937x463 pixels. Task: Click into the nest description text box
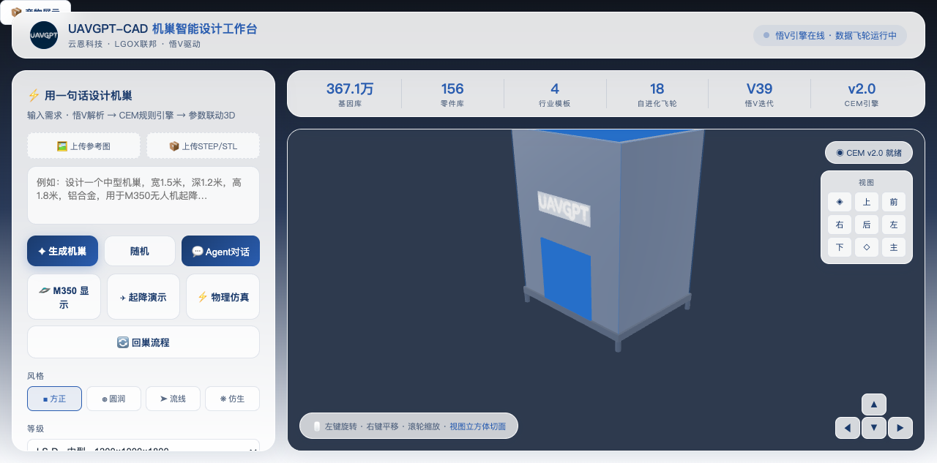pos(143,195)
